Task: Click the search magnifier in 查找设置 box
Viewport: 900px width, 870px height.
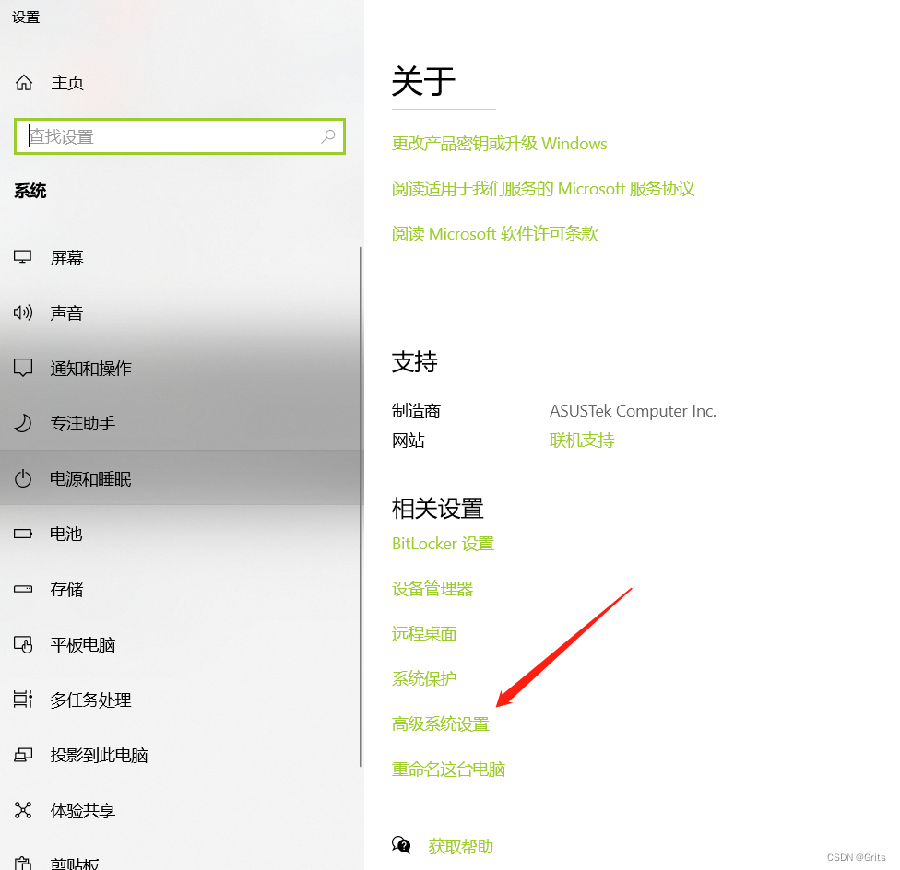Action: [x=327, y=136]
